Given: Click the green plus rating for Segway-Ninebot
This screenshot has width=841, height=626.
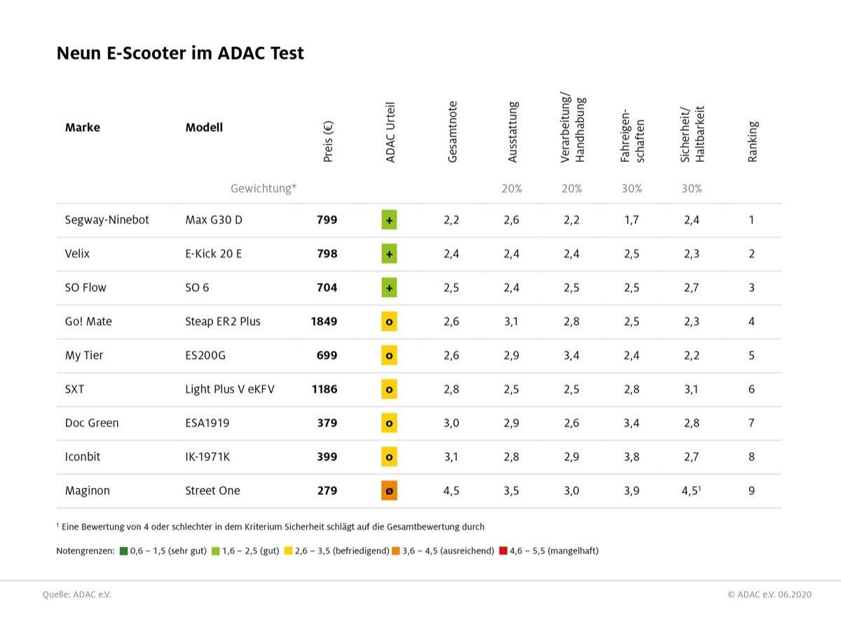Looking at the screenshot, I should click(x=390, y=220).
